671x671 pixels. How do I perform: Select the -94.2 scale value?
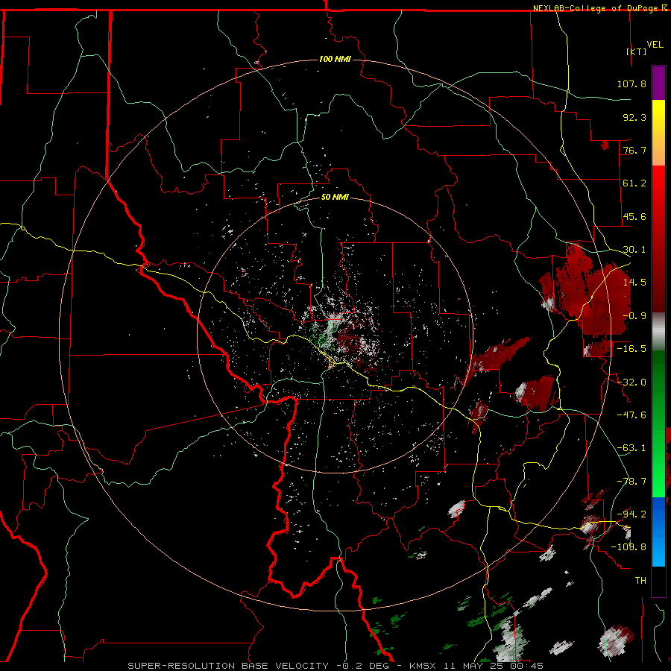point(631,514)
